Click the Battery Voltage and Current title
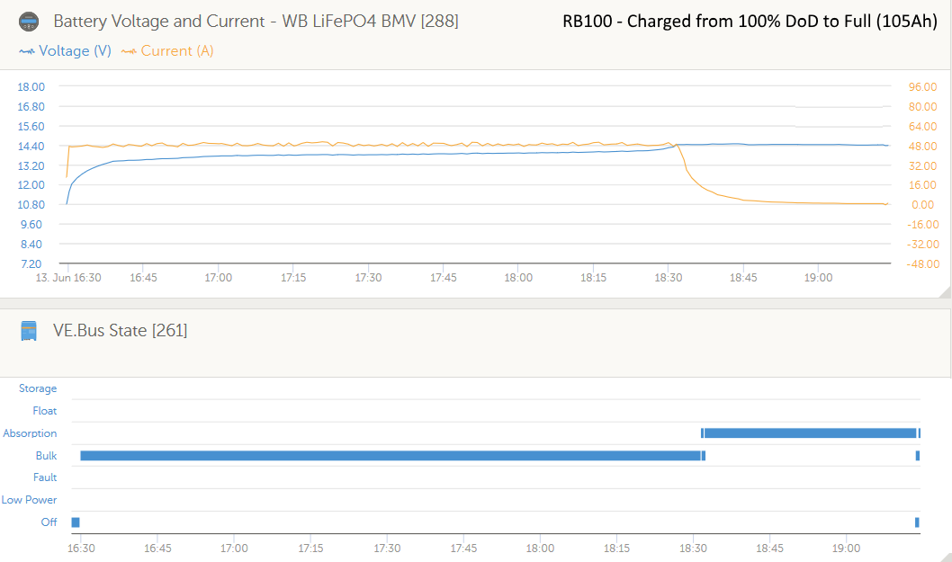Screen dimensions: 952x562 coord(256,21)
